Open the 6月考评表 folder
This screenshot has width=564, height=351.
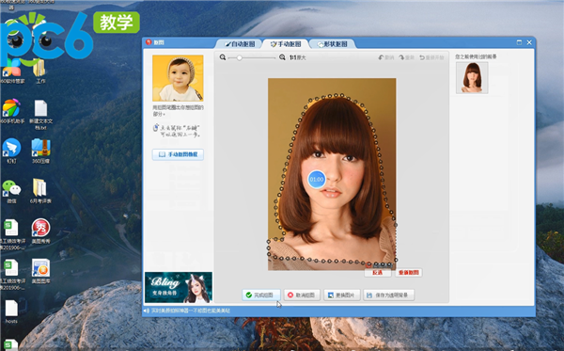[x=40, y=191]
